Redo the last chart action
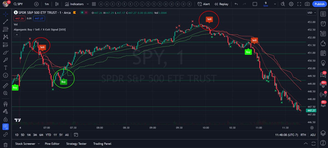 pyautogui.click(x=244, y=4)
